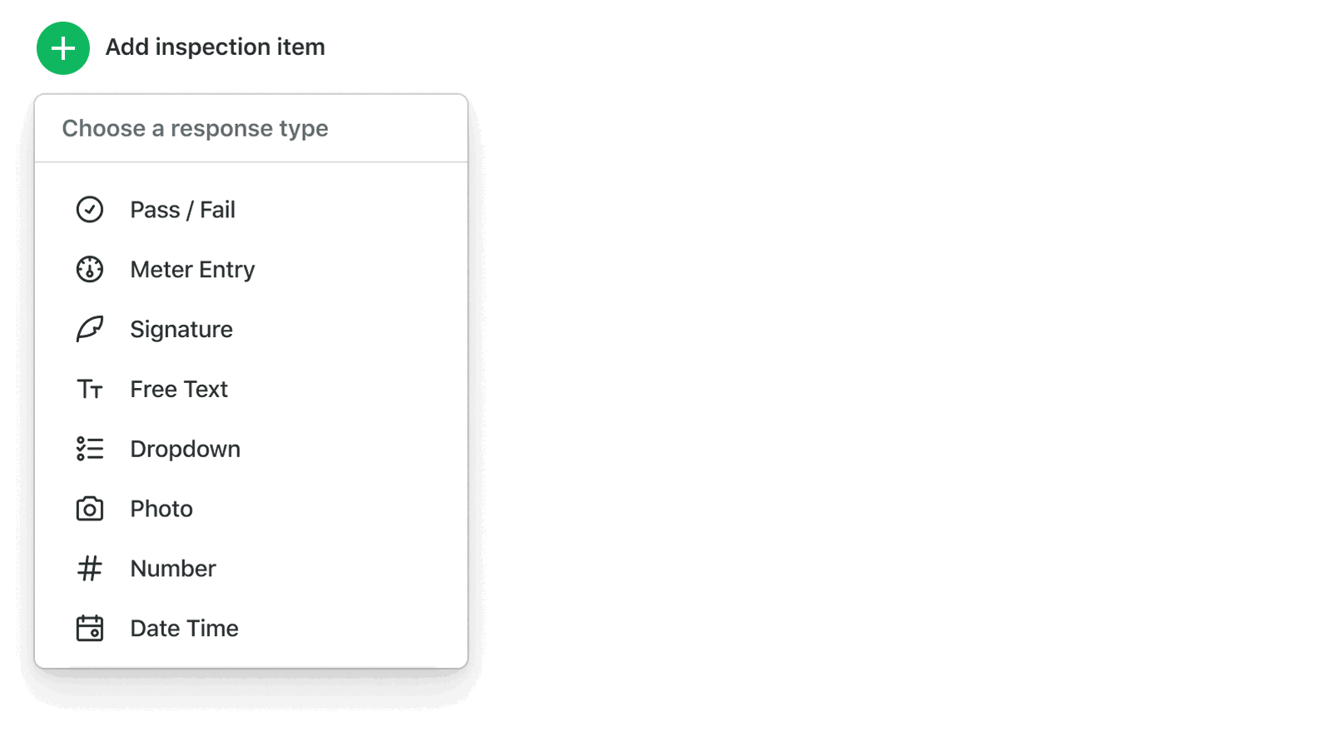Image resolution: width=1332 pixels, height=736 pixels.
Task: Click the green plus add button
Action: point(63,48)
